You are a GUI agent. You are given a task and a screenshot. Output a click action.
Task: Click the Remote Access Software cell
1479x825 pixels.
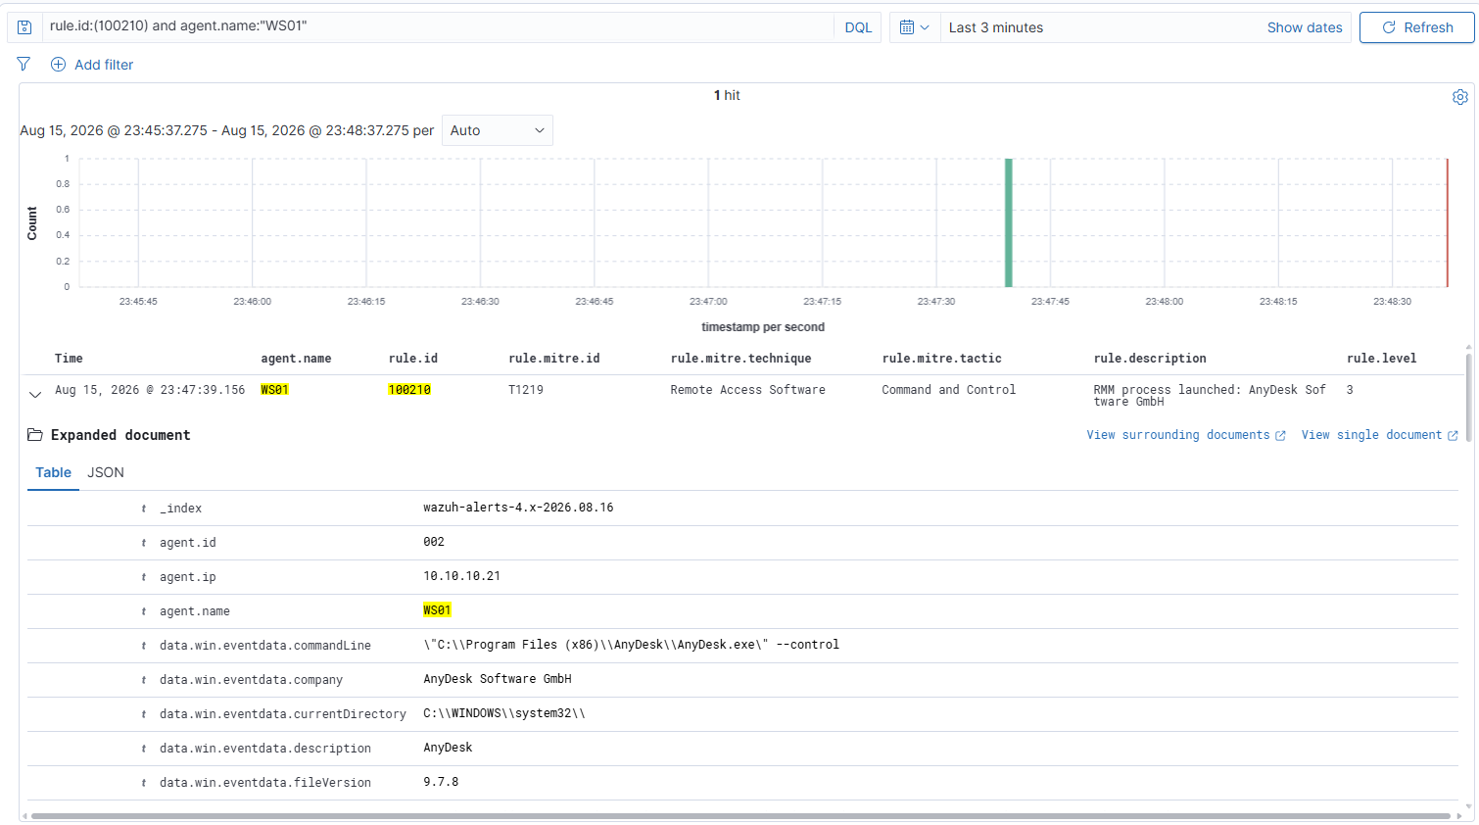coord(748,390)
